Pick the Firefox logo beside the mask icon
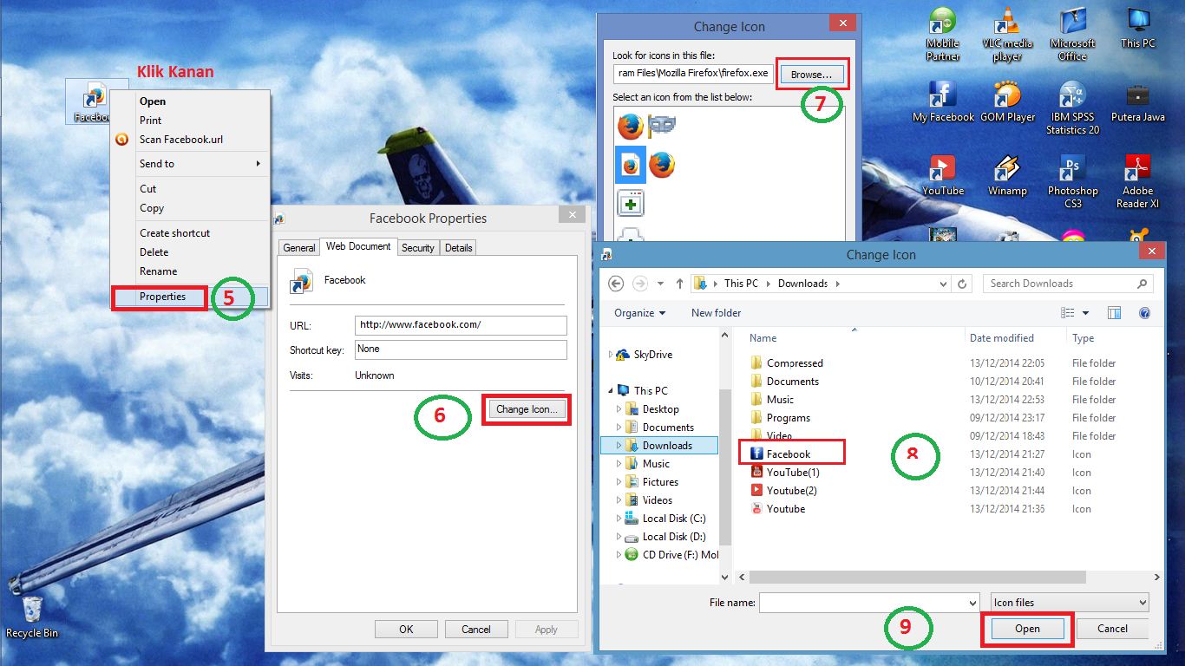 631,126
